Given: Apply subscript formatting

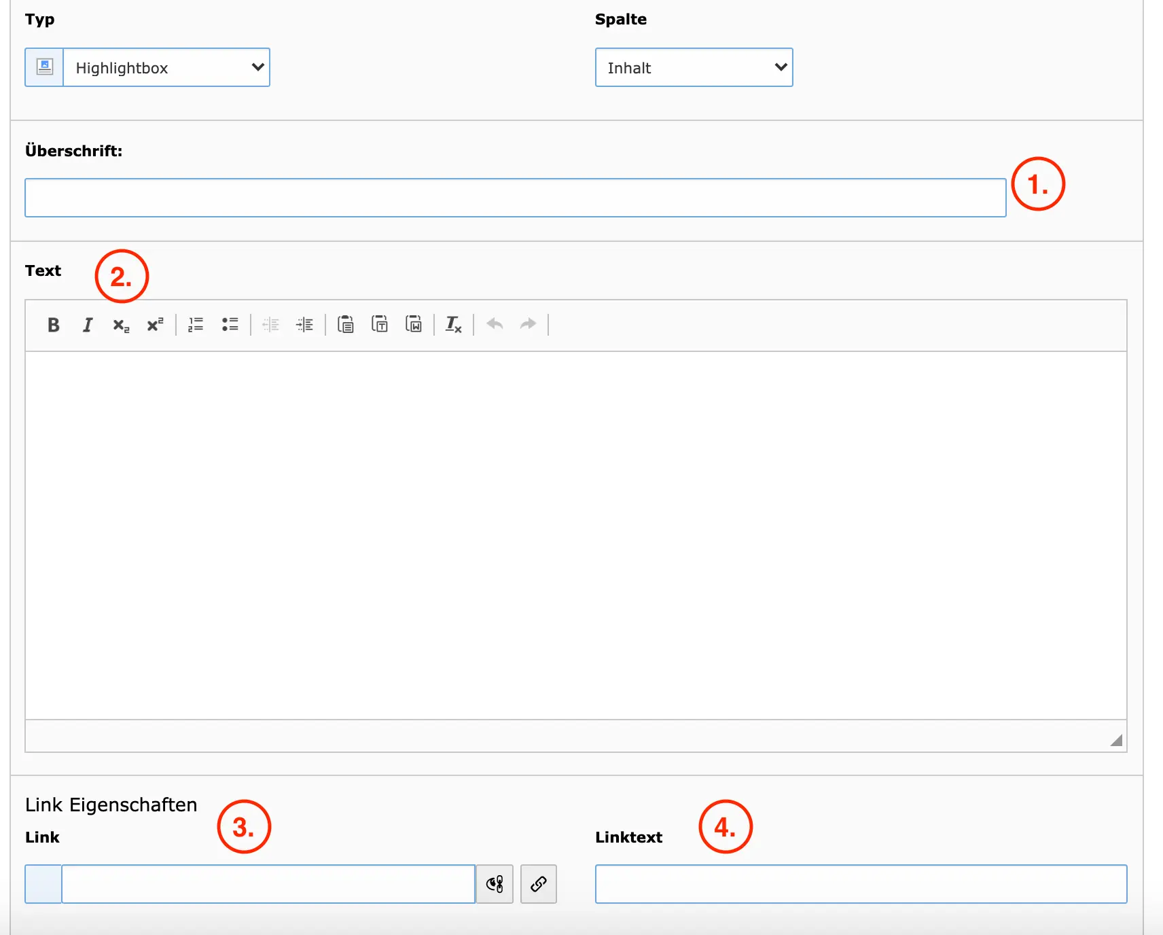Looking at the screenshot, I should point(121,325).
